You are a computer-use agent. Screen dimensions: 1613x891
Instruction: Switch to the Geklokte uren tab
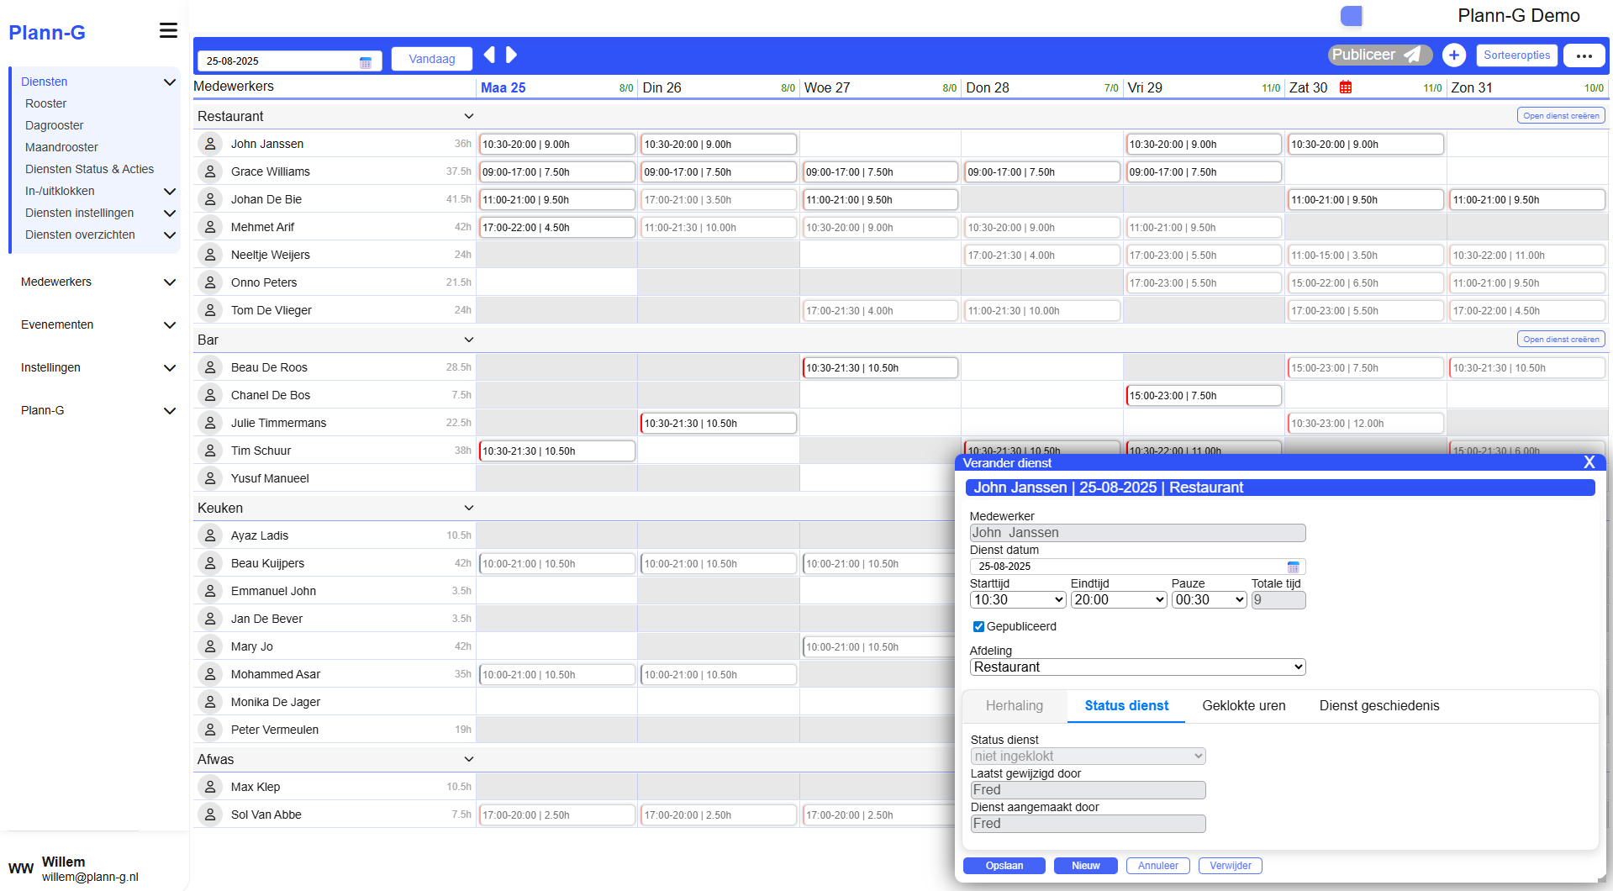pos(1243,706)
